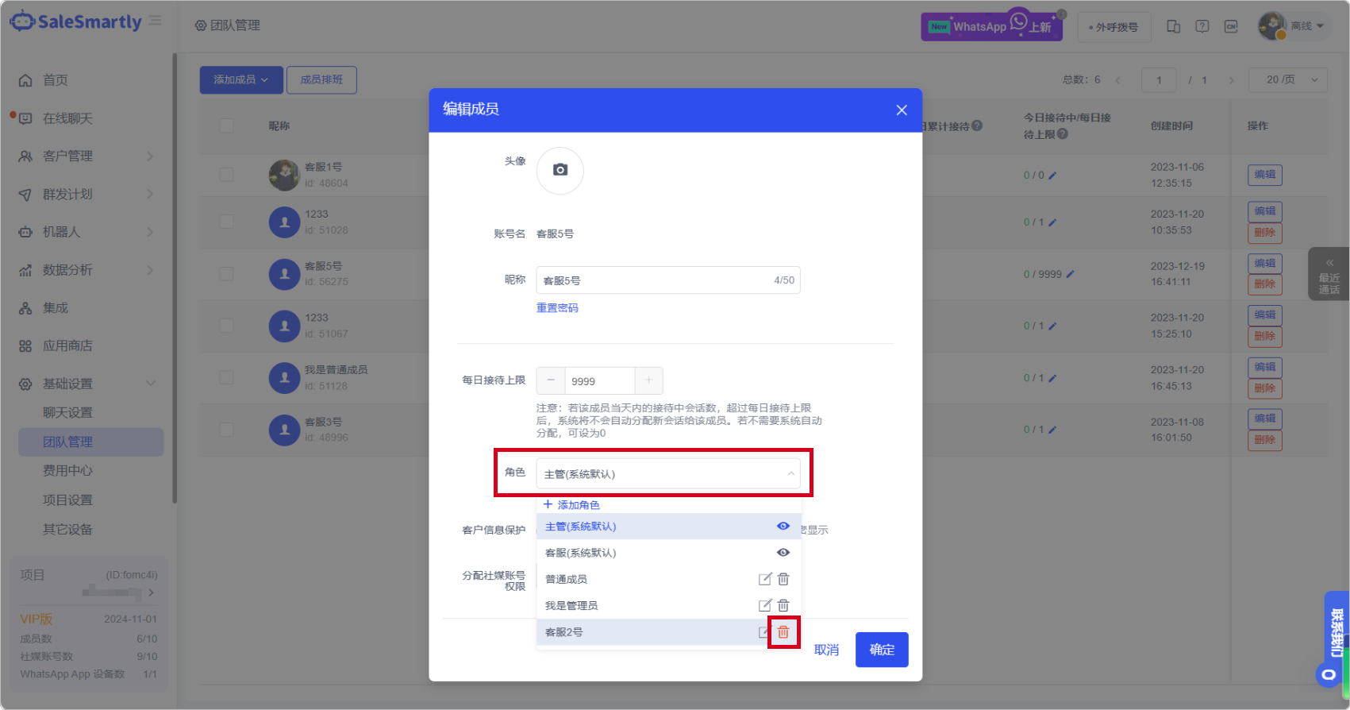Viewport: 1350px width, 710px height.
Task: Edit the 普通成员 role using pencil icon
Action: click(765, 579)
